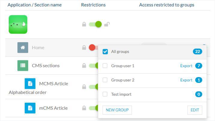The height and width of the screenshot is (121, 215).
Task: Export the Group user 1 list
Action: (186, 66)
